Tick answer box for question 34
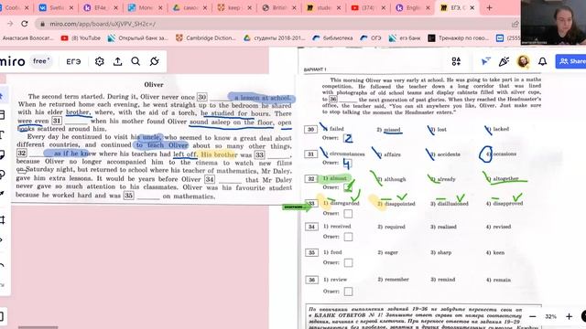The width and height of the screenshot is (586, 329). coord(348,237)
